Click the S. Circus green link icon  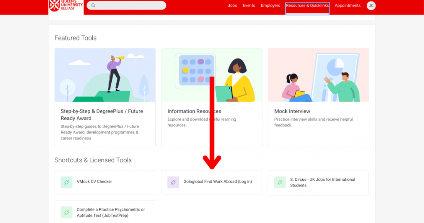280,182
